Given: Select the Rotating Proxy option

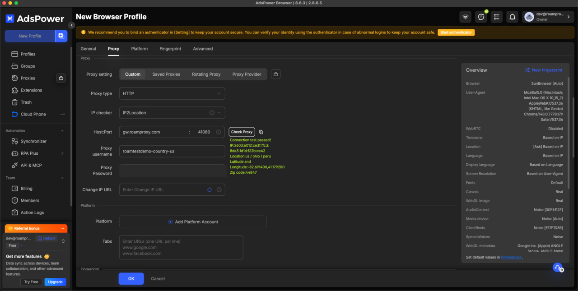Looking at the screenshot, I should 206,74.
